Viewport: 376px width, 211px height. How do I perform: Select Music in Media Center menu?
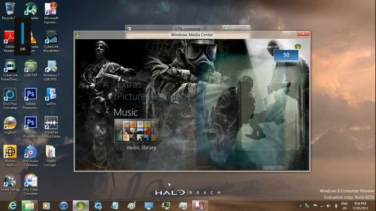coord(126,112)
